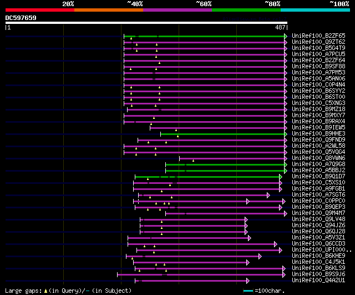Click the green alignment bar for UniRef100_B9HHE3
Image resolution: width=355 pixels, height=295 pixels.
(x=223, y=134)
